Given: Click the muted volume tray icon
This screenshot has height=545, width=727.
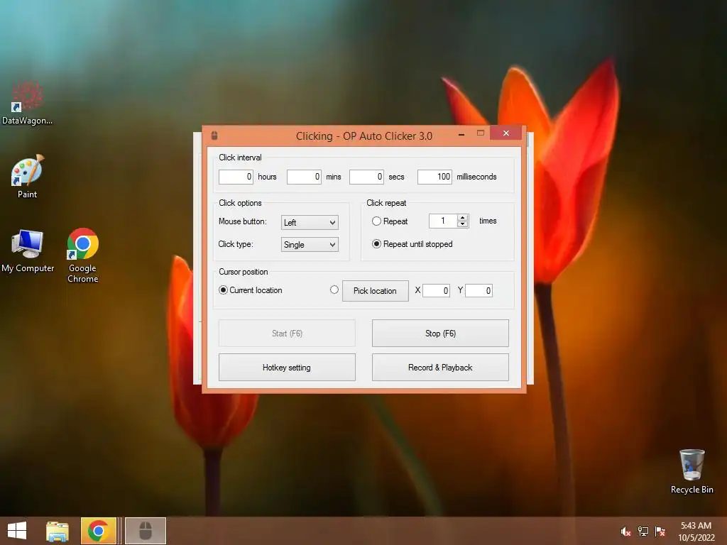Looking at the screenshot, I should [625, 532].
